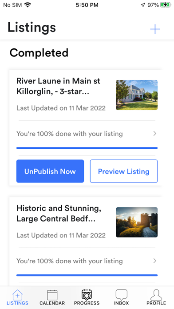Viewport: 174px width, 309px height.
Task: Open the River Laune house thumbnail
Action: 137,95
